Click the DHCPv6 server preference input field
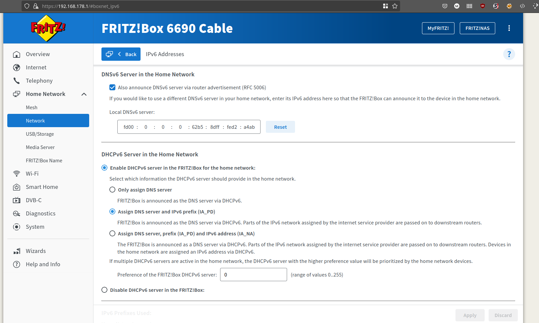This screenshot has height=323, width=539. (253, 275)
